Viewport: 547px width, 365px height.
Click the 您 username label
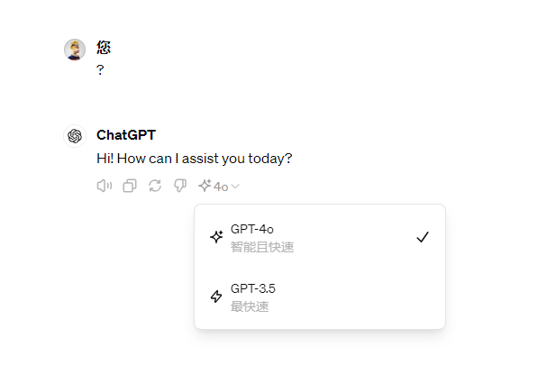click(x=104, y=48)
